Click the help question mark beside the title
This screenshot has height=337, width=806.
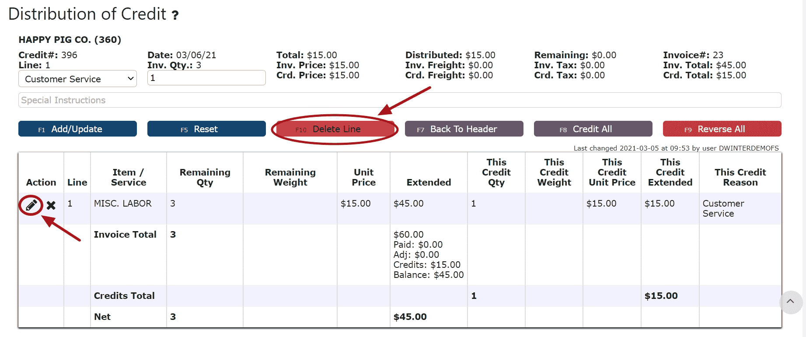tap(175, 16)
